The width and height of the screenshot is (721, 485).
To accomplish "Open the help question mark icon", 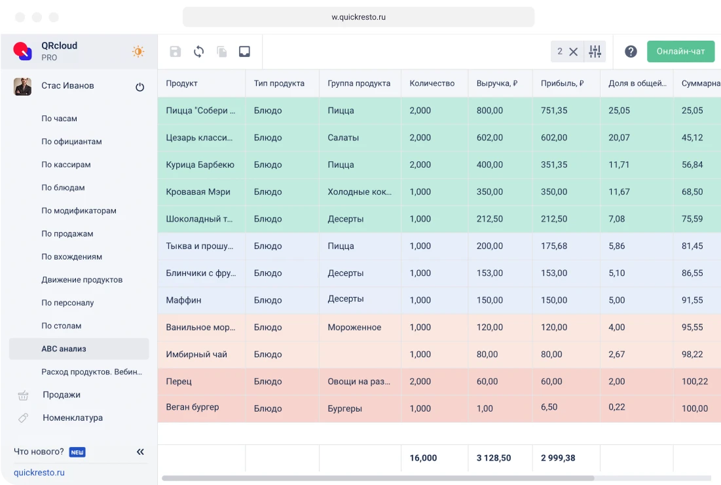I will (x=631, y=52).
